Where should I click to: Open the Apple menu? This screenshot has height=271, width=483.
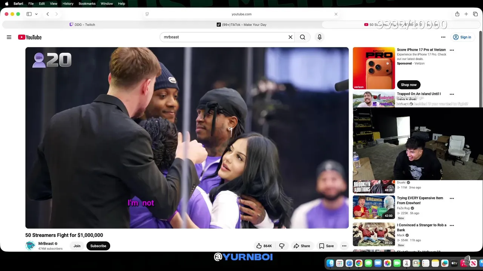tap(6, 3)
